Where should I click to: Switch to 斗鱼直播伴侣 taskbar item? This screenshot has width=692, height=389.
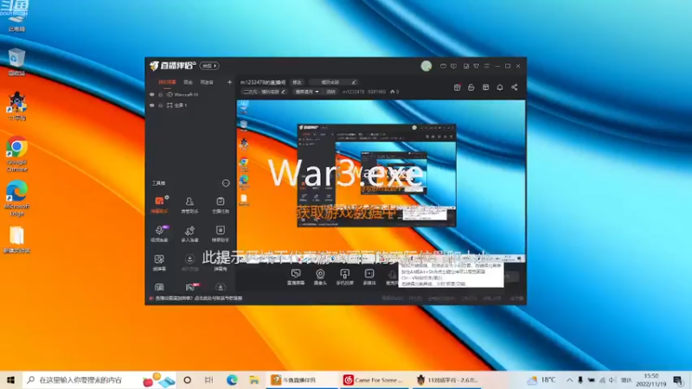coord(301,379)
